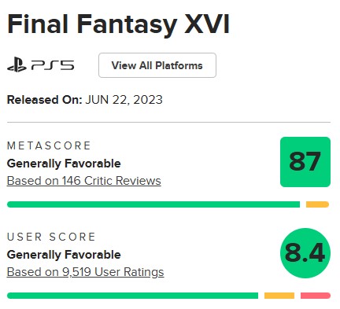Click the Generally Favorable text under User Score
The image size is (340, 309).
click(64, 255)
